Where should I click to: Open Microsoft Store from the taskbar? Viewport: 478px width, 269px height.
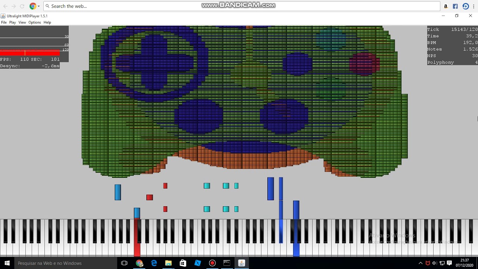[x=183, y=263]
